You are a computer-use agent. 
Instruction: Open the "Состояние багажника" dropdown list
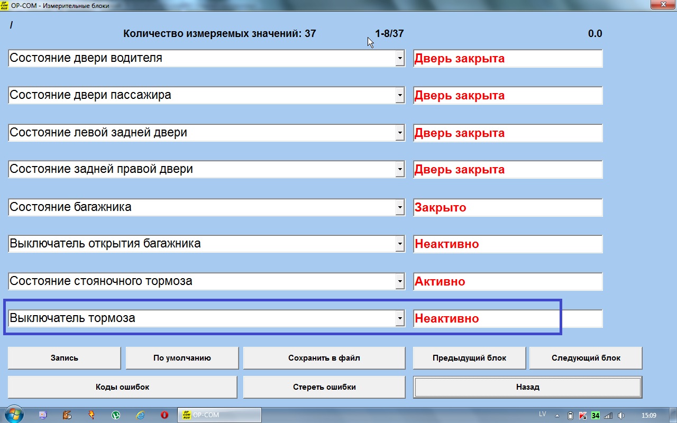click(x=400, y=207)
